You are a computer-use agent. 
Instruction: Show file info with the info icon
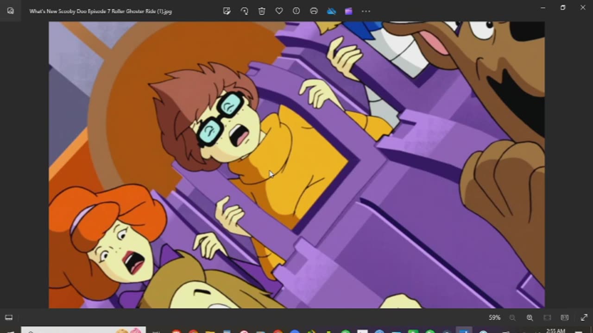coord(296,11)
